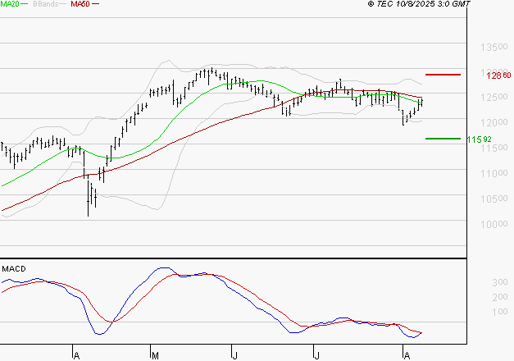This screenshot has height=361, width=514.
Task: Click the MA60 legend label
Action: [80, 4]
